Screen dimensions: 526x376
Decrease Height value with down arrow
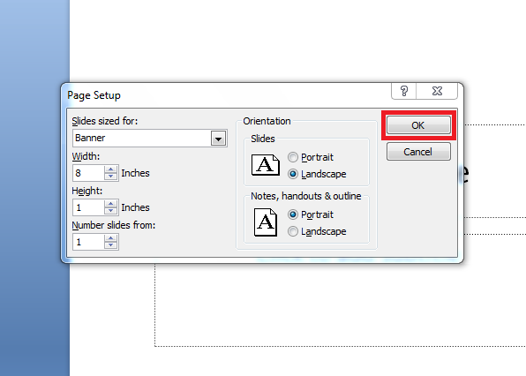tap(110, 211)
